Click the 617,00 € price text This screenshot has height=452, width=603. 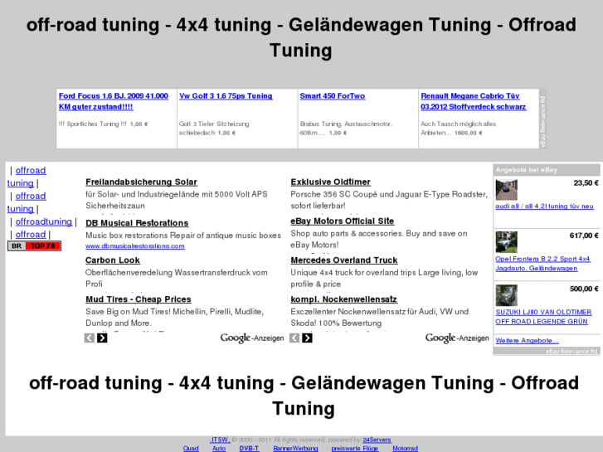coord(584,236)
